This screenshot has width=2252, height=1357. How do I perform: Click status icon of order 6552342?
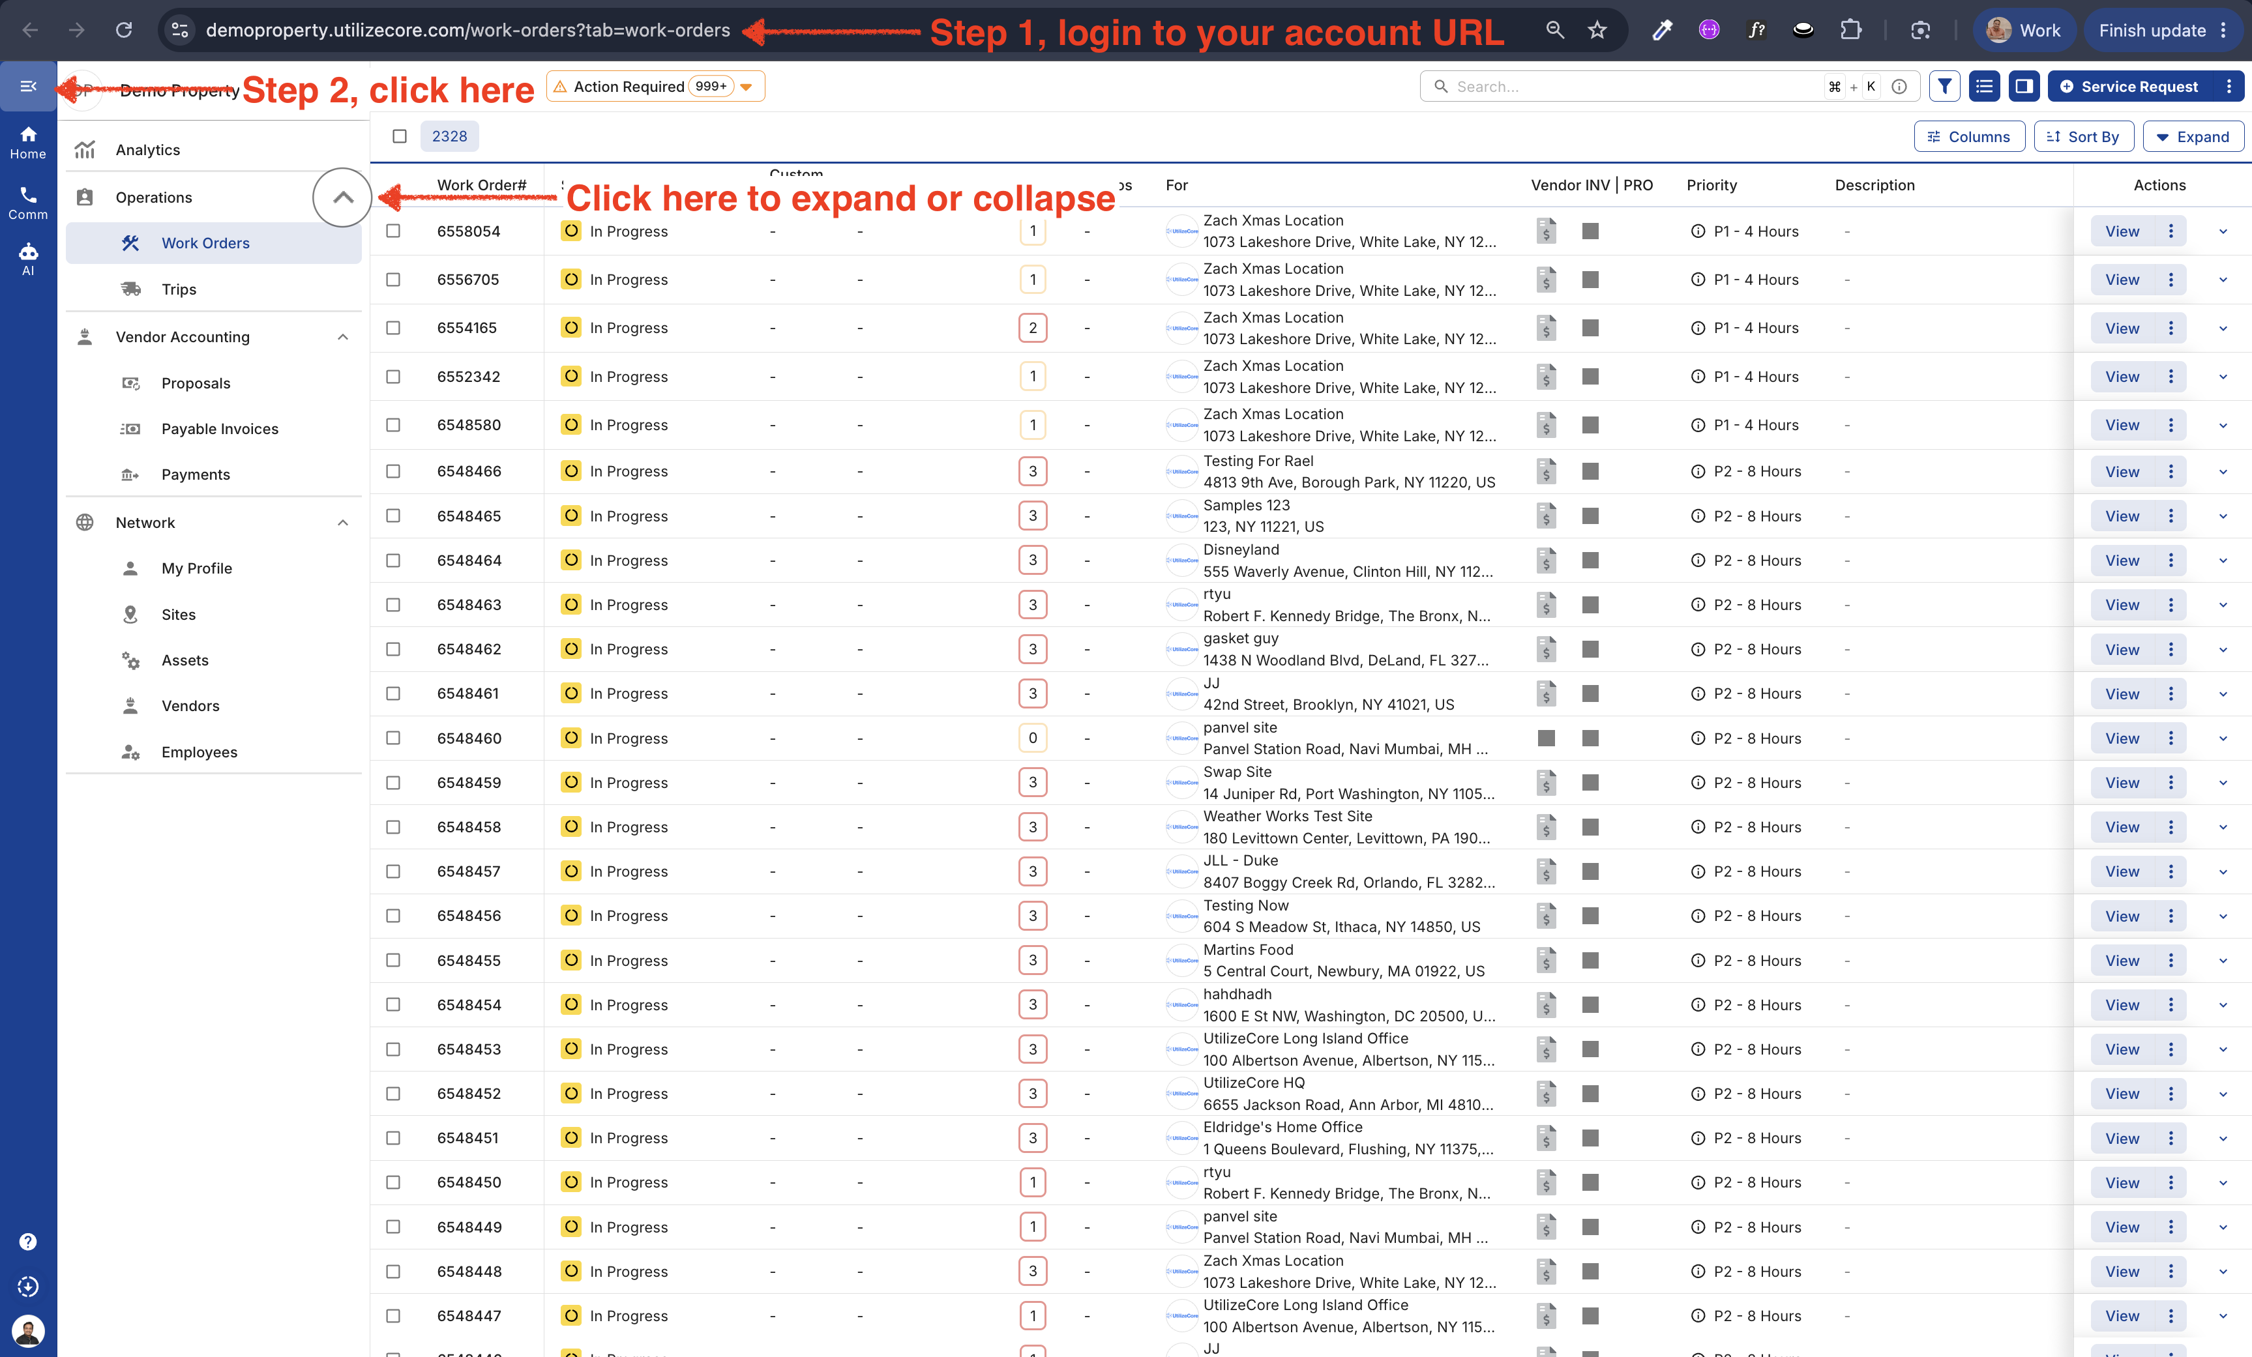click(571, 375)
